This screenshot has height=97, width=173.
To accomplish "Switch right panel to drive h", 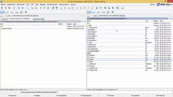I will [108, 12].
